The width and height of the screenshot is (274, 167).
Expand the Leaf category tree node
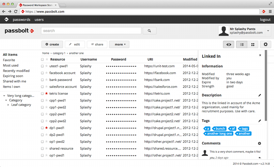8,105
